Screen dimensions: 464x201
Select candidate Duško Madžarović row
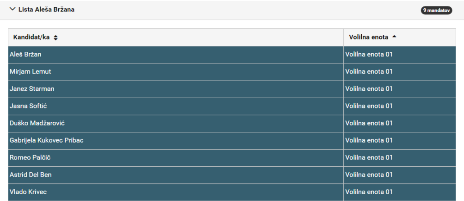(232, 123)
